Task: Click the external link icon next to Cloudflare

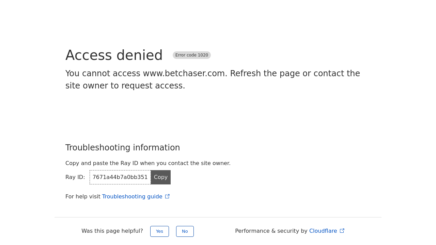Action: point(342,231)
